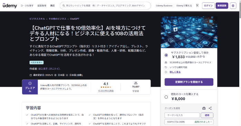The width and height of the screenshot is (241, 126).
Task: Open the 15,880件の評価 ratings link
Action: tap(106, 91)
